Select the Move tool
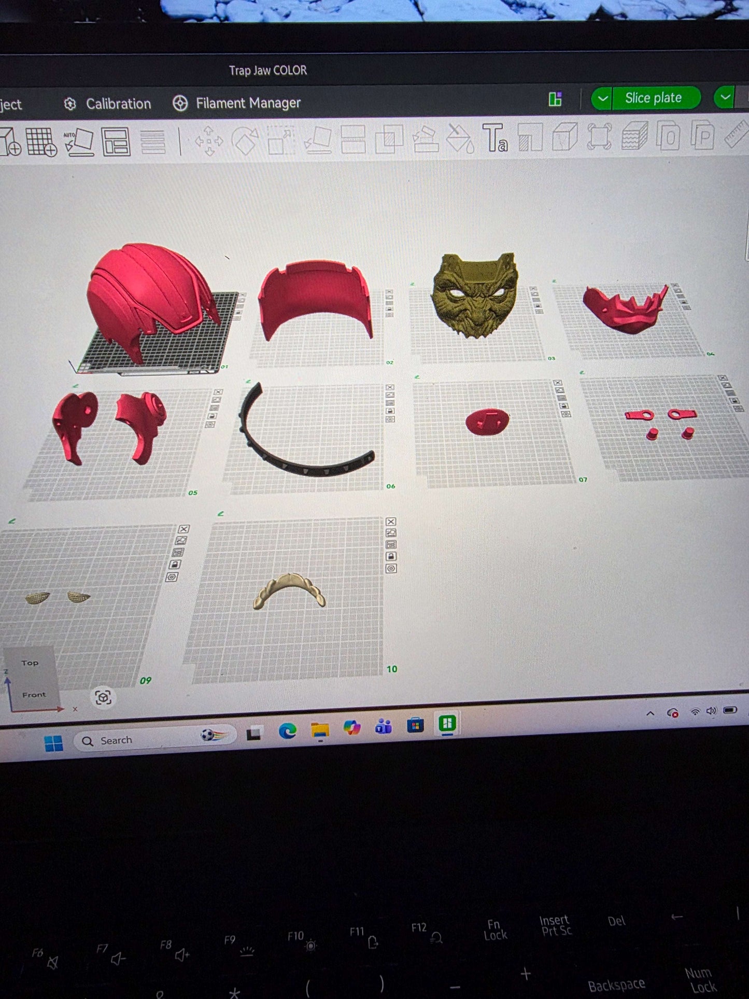The height and width of the screenshot is (999, 749). (x=209, y=141)
